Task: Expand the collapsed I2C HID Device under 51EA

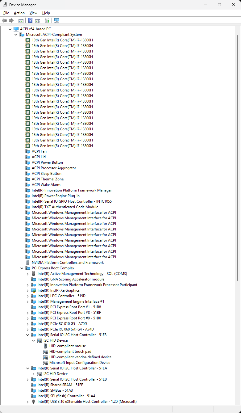Action: click(x=33, y=374)
